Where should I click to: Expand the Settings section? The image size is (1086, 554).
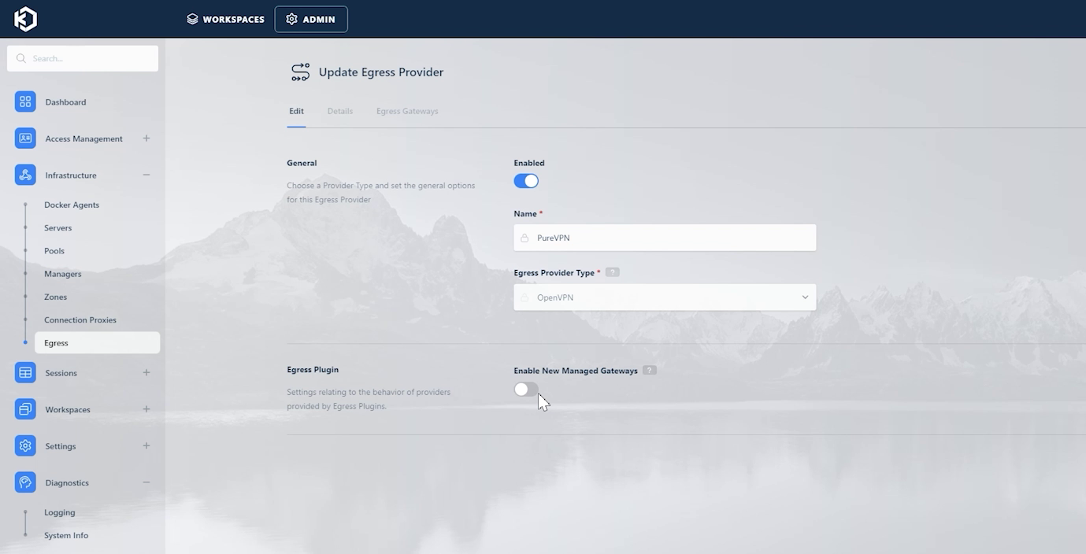(x=146, y=445)
